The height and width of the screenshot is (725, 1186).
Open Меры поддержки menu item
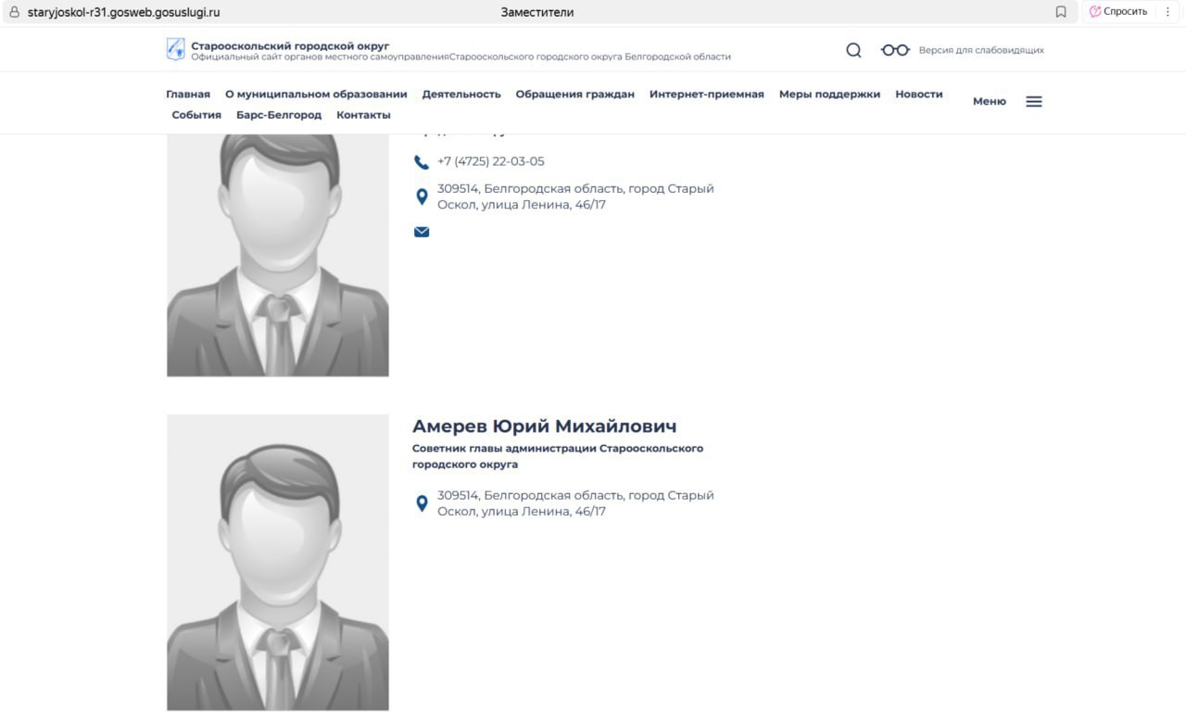829,94
